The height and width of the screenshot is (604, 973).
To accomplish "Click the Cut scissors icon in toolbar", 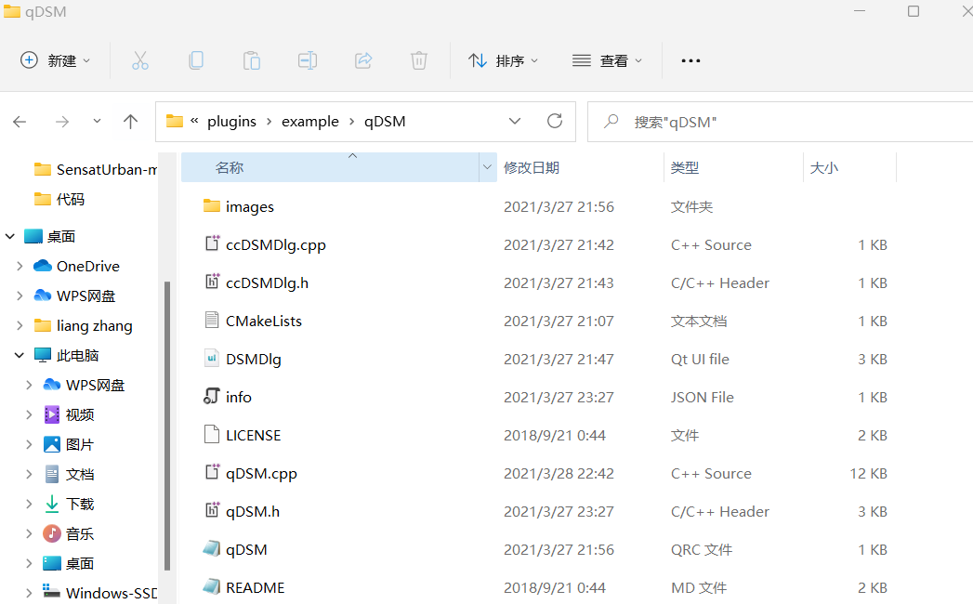I will [x=140, y=60].
